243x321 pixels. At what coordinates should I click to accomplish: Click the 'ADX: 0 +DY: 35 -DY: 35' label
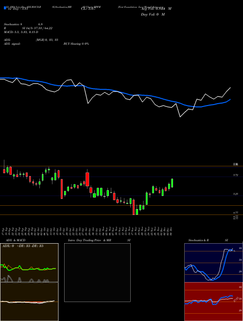click(x=23, y=246)
